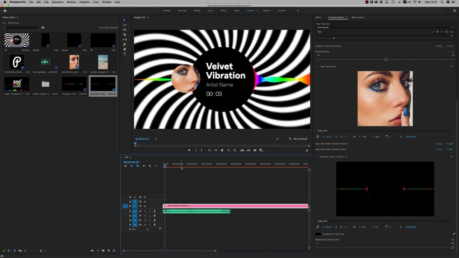Go to In point
Screen dimensions: 459x258
210,150
